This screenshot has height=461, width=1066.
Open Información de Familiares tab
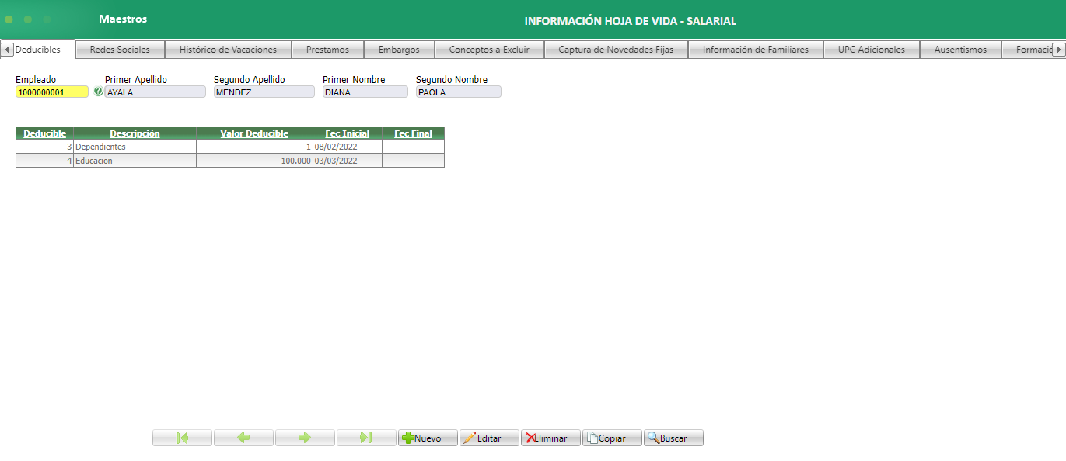pos(756,50)
